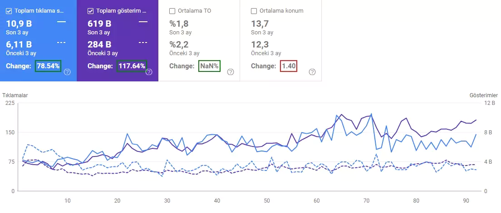Enable the Ortalama TO checkbox

point(172,11)
